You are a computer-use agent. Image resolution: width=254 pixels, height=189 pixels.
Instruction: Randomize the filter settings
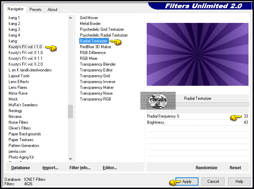(x=206, y=168)
